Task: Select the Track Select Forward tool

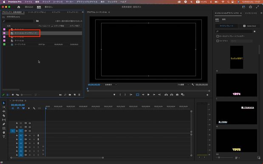Action: [x=4, y=107]
